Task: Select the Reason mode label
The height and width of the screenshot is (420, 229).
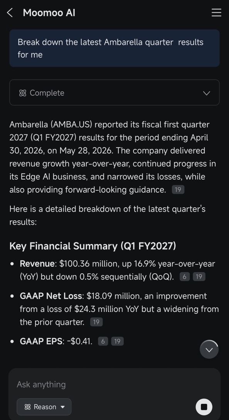Action: pyautogui.click(x=45, y=407)
